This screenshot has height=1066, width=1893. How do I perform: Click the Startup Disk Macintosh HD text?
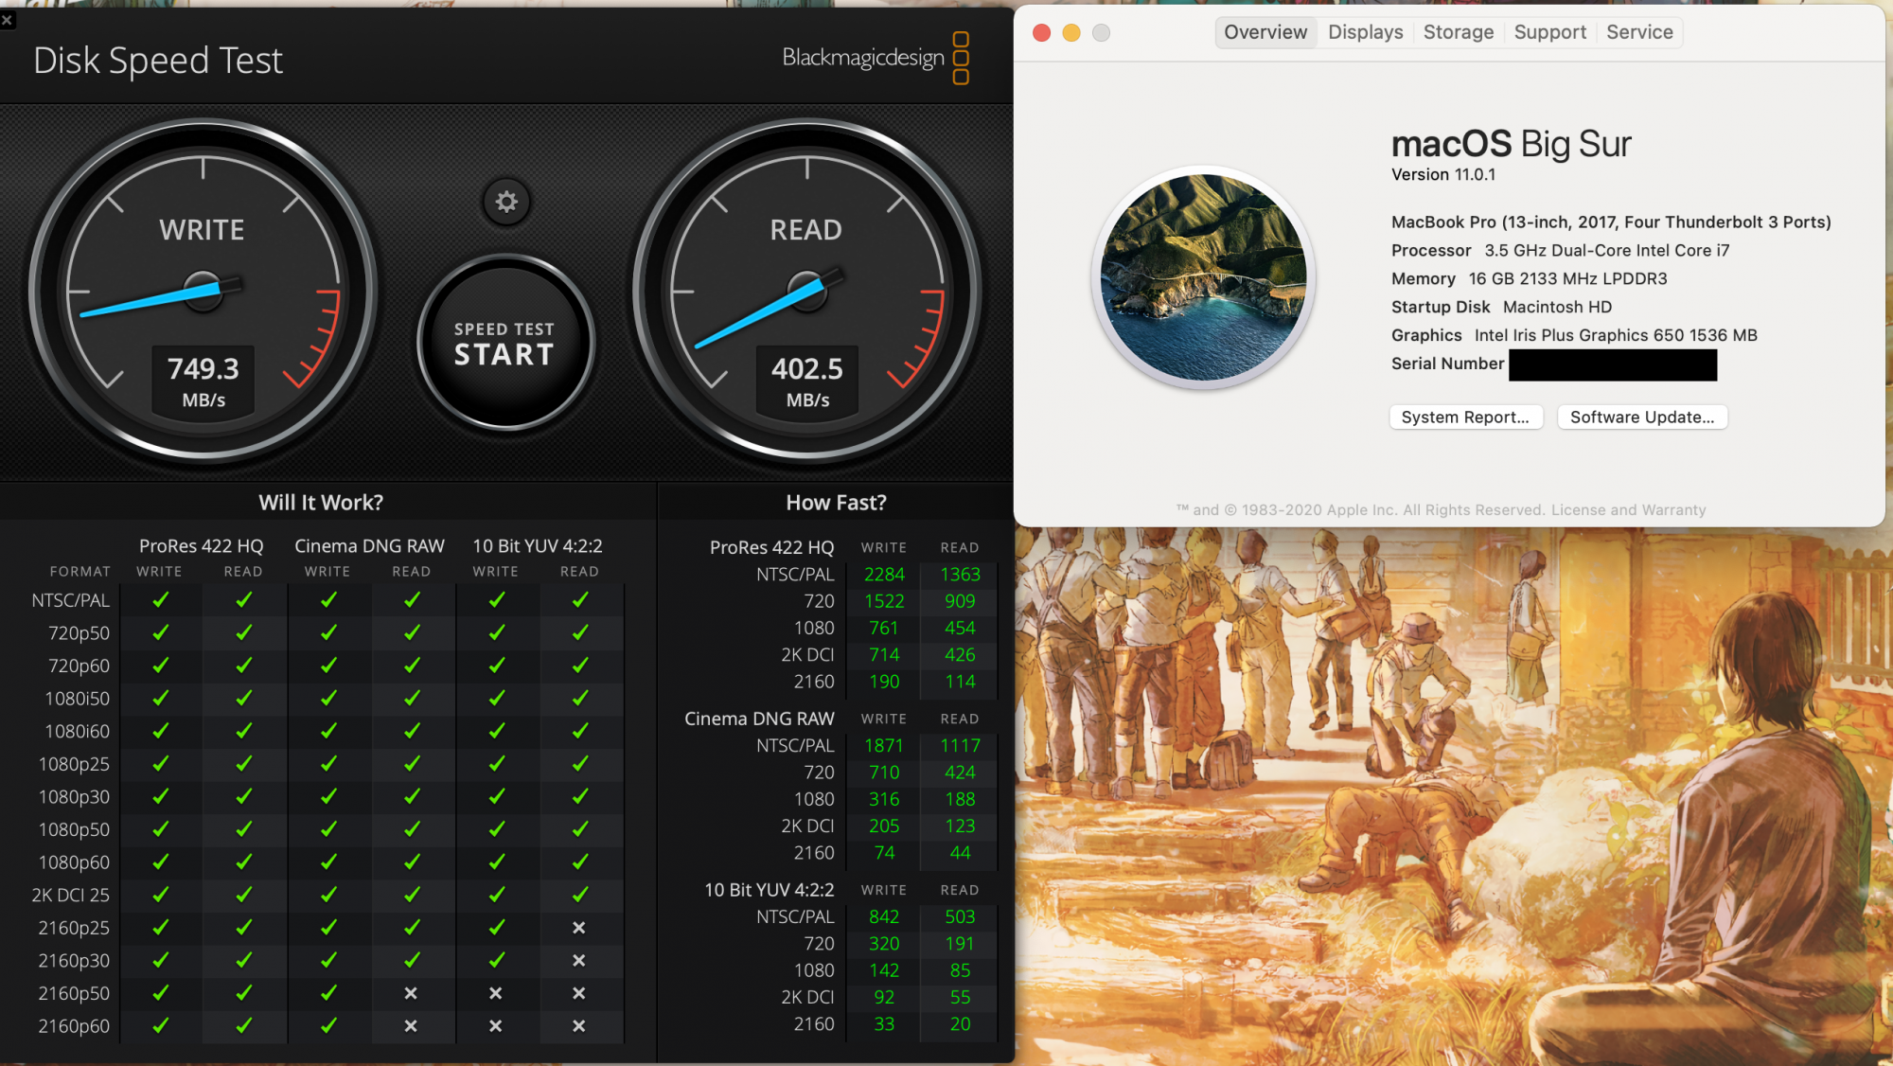(x=1501, y=307)
